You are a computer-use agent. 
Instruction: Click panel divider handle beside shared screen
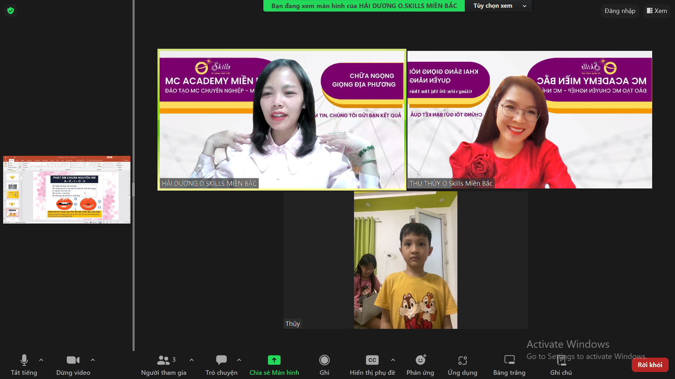coord(133,189)
